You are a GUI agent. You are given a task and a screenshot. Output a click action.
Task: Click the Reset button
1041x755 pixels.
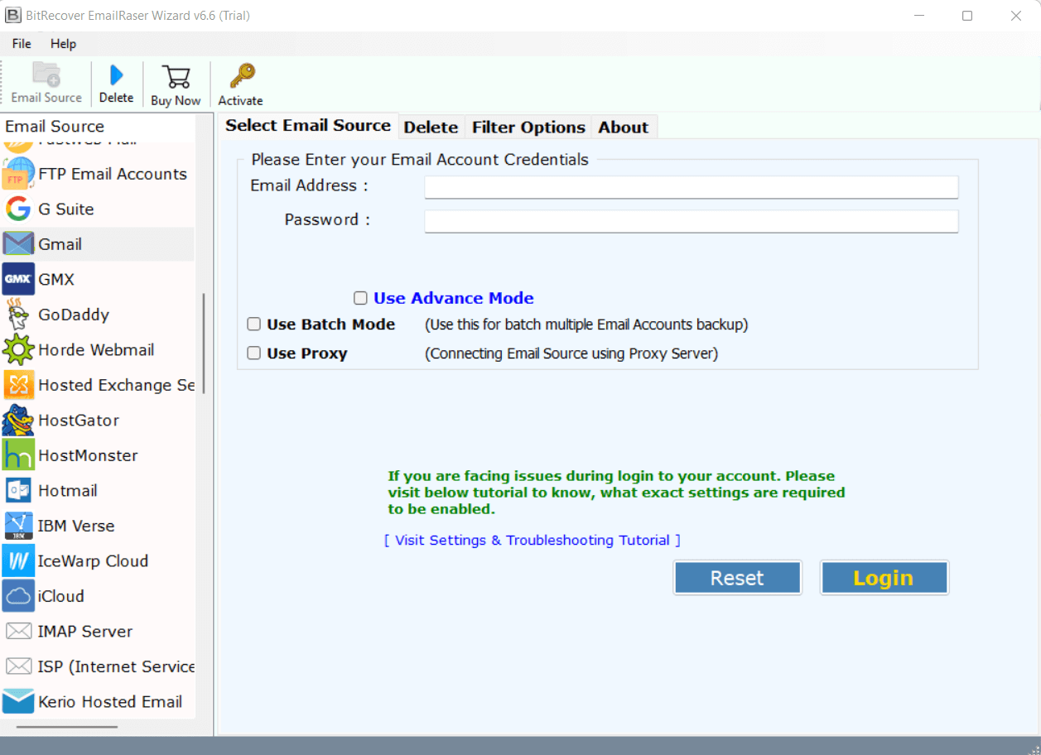pyautogui.click(x=737, y=578)
